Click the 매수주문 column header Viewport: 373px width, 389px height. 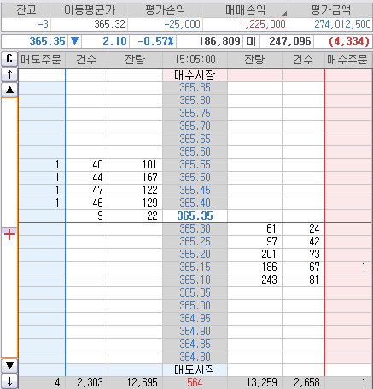(x=348, y=59)
